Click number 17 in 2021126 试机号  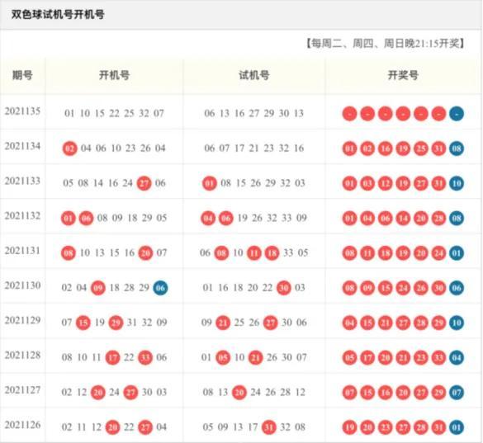click(x=253, y=427)
